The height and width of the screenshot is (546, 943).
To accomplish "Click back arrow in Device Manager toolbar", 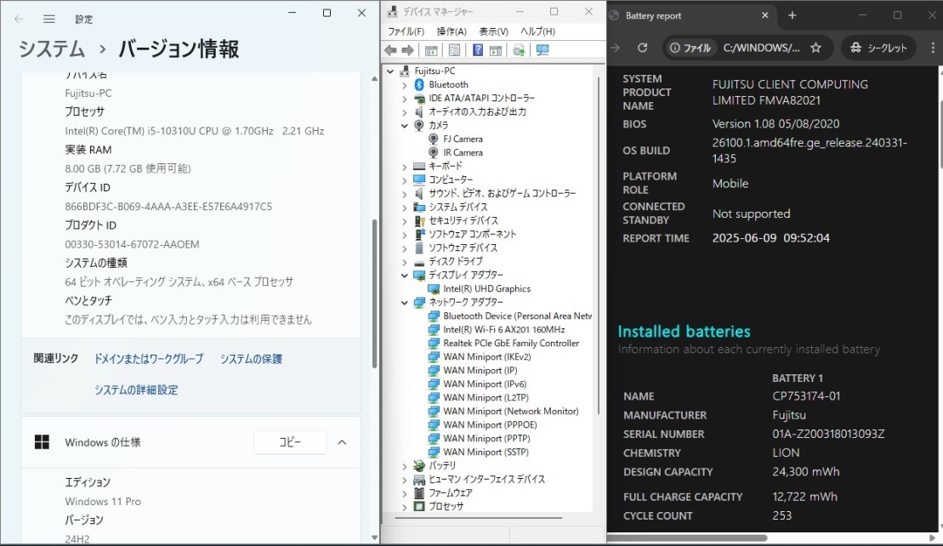I will (x=390, y=50).
